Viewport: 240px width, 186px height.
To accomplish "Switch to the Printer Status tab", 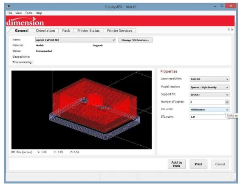I will tap(88, 31).
